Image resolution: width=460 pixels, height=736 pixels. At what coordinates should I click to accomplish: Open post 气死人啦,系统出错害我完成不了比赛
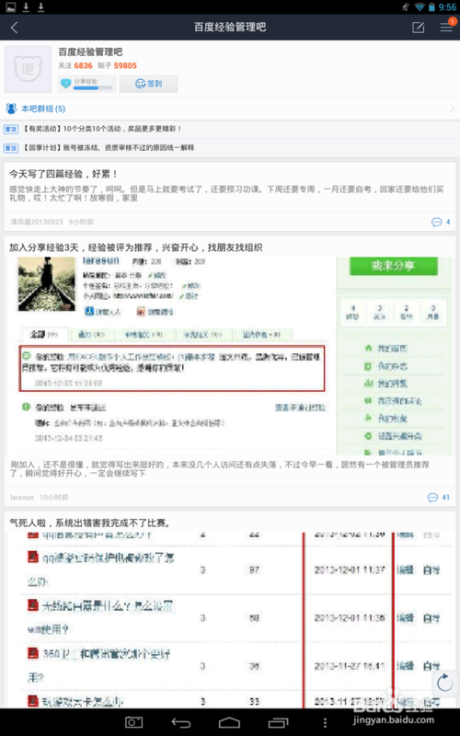90,523
